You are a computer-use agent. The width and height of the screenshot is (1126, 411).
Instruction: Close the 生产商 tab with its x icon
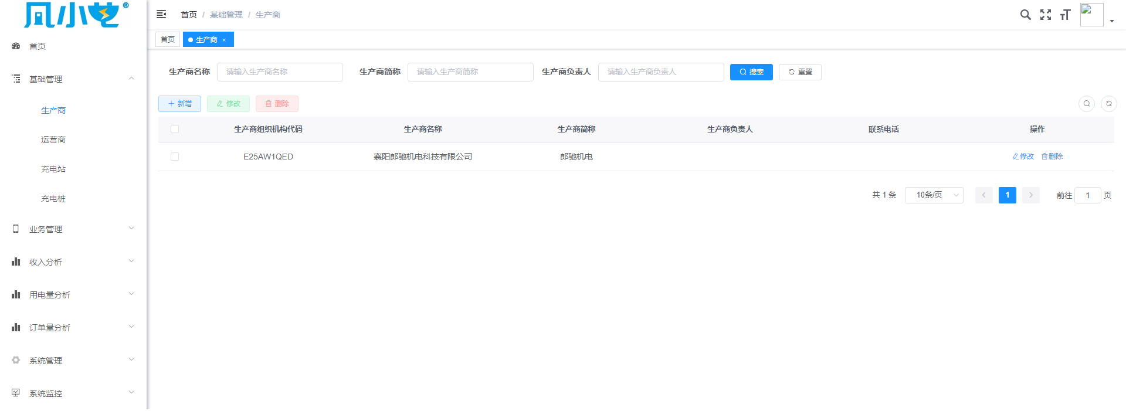pos(224,40)
